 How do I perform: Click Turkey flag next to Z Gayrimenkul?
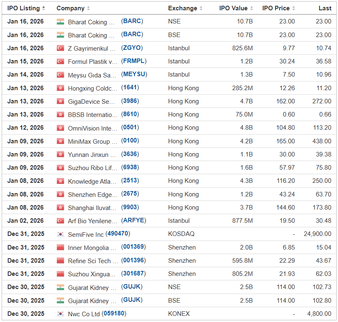pyautogui.click(x=60, y=48)
